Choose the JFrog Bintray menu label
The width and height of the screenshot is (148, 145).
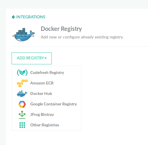pyautogui.click(x=42, y=114)
